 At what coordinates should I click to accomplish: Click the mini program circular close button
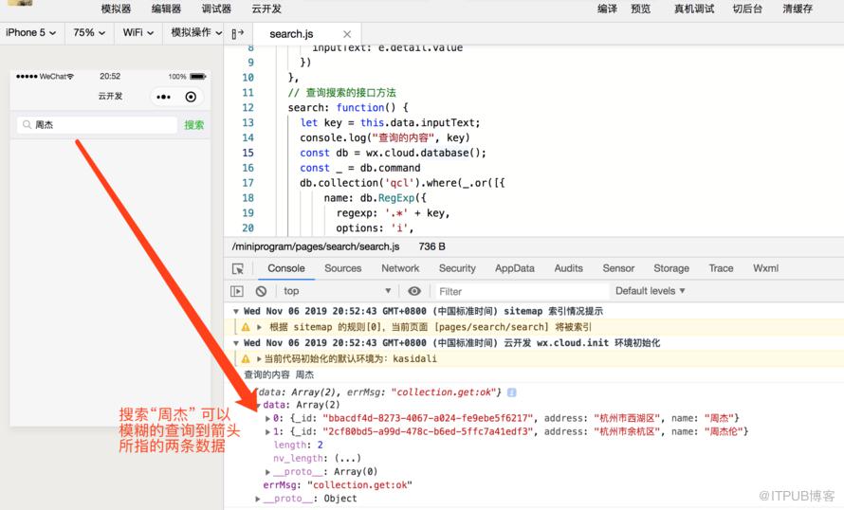pos(191,97)
